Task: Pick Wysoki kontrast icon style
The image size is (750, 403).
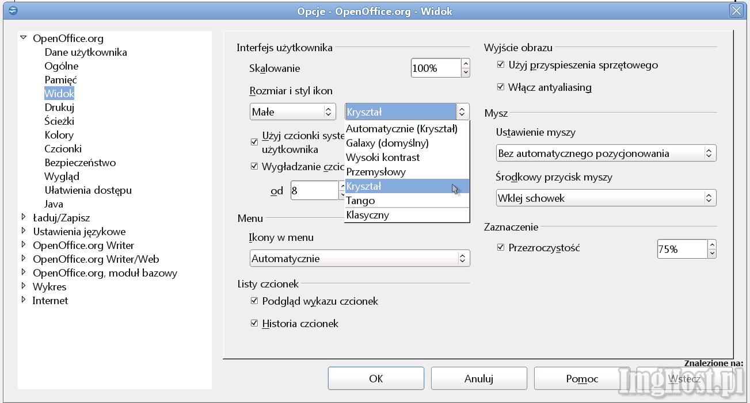Action: pyautogui.click(x=407, y=158)
